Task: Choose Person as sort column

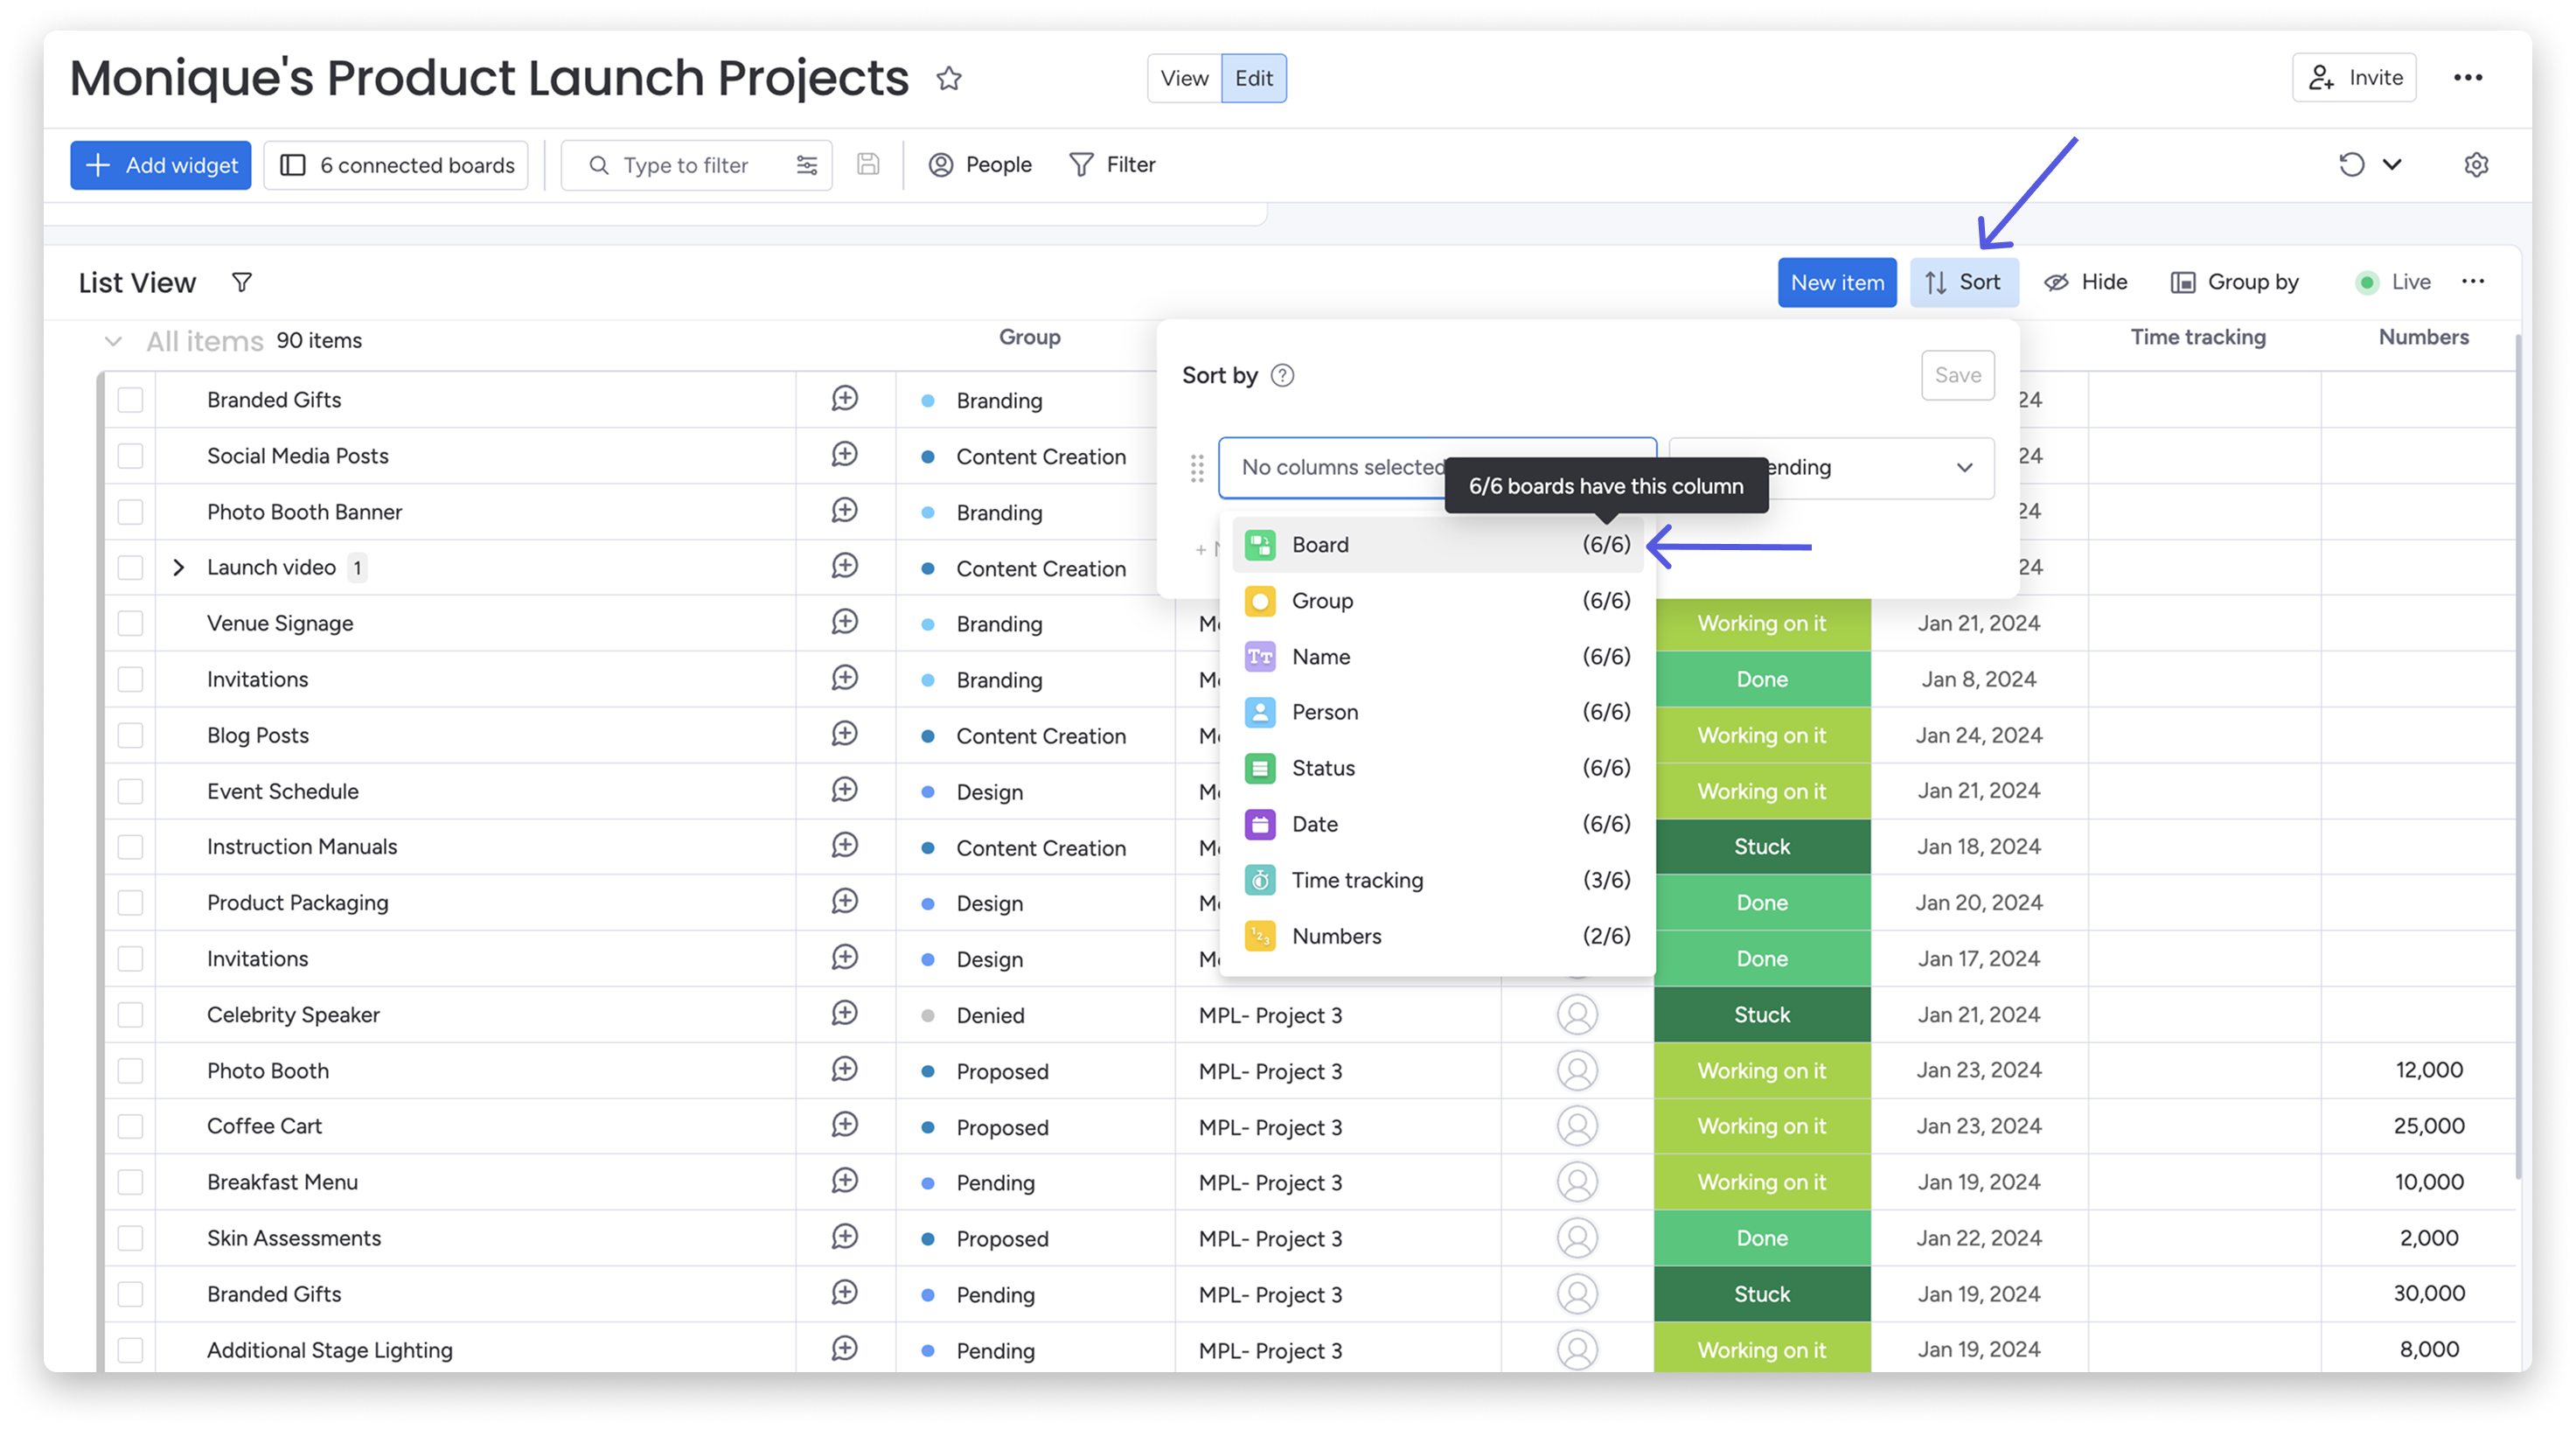Action: pos(1437,712)
